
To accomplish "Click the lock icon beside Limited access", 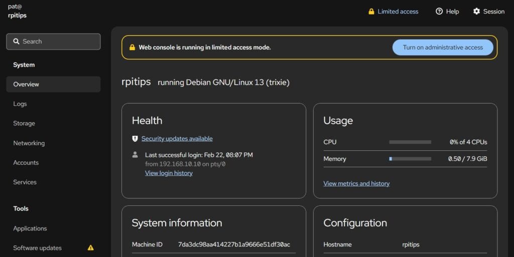I will tap(371, 12).
